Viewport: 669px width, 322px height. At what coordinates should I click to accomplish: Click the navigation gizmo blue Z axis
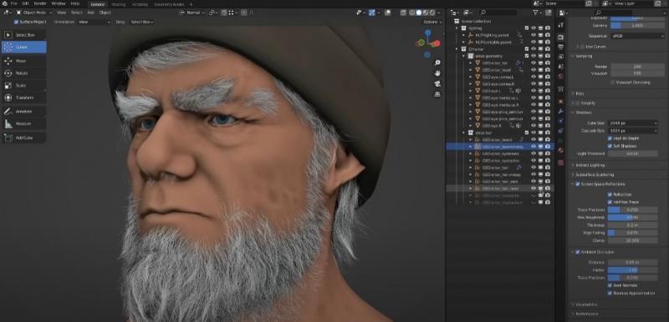[428, 33]
